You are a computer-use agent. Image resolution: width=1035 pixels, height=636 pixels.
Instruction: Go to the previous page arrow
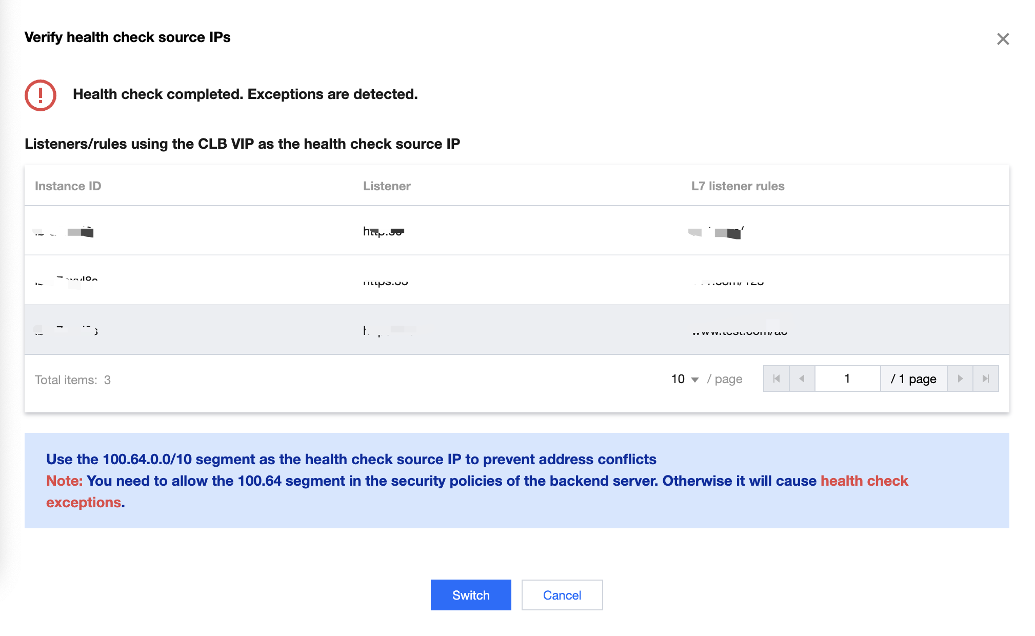pyautogui.click(x=802, y=379)
